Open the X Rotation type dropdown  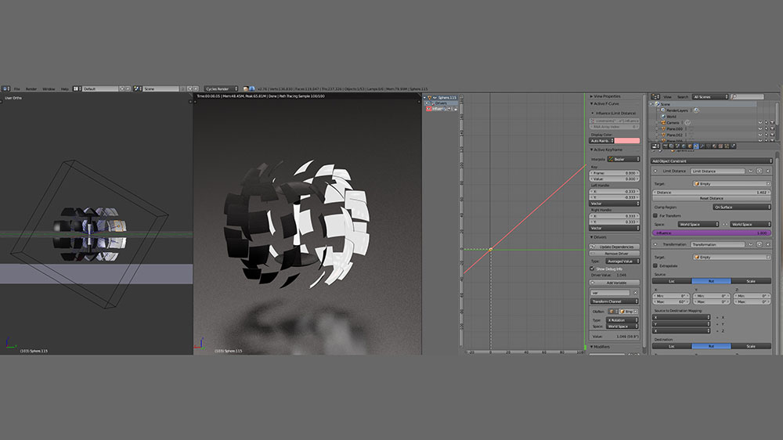point(622,320)
